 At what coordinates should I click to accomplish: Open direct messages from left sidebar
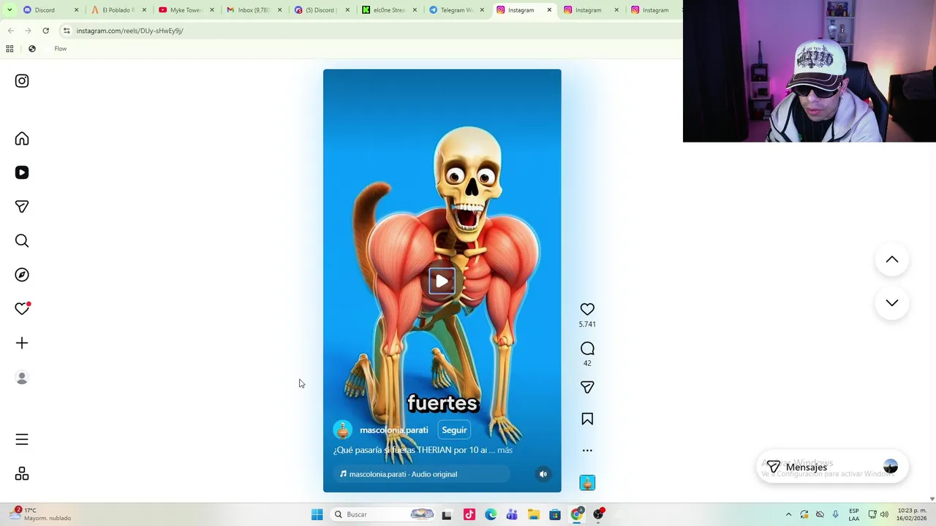pos(22,207)
